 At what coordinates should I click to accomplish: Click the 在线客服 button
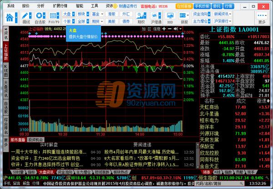point(184,6)
